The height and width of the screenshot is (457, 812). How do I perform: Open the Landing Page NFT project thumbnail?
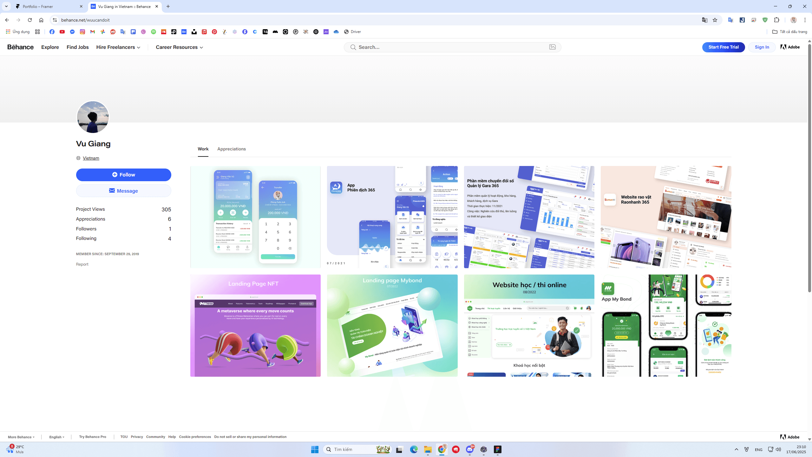[255, 326]
